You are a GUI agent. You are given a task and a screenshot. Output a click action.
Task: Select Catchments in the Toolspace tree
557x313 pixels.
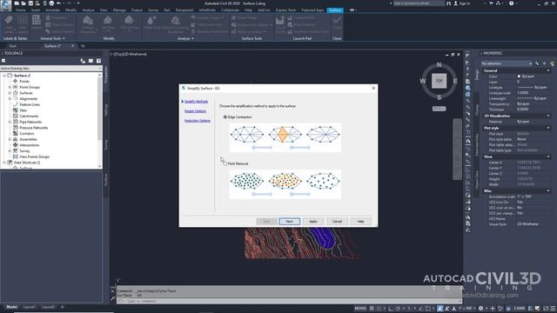[x=29, y=116]
